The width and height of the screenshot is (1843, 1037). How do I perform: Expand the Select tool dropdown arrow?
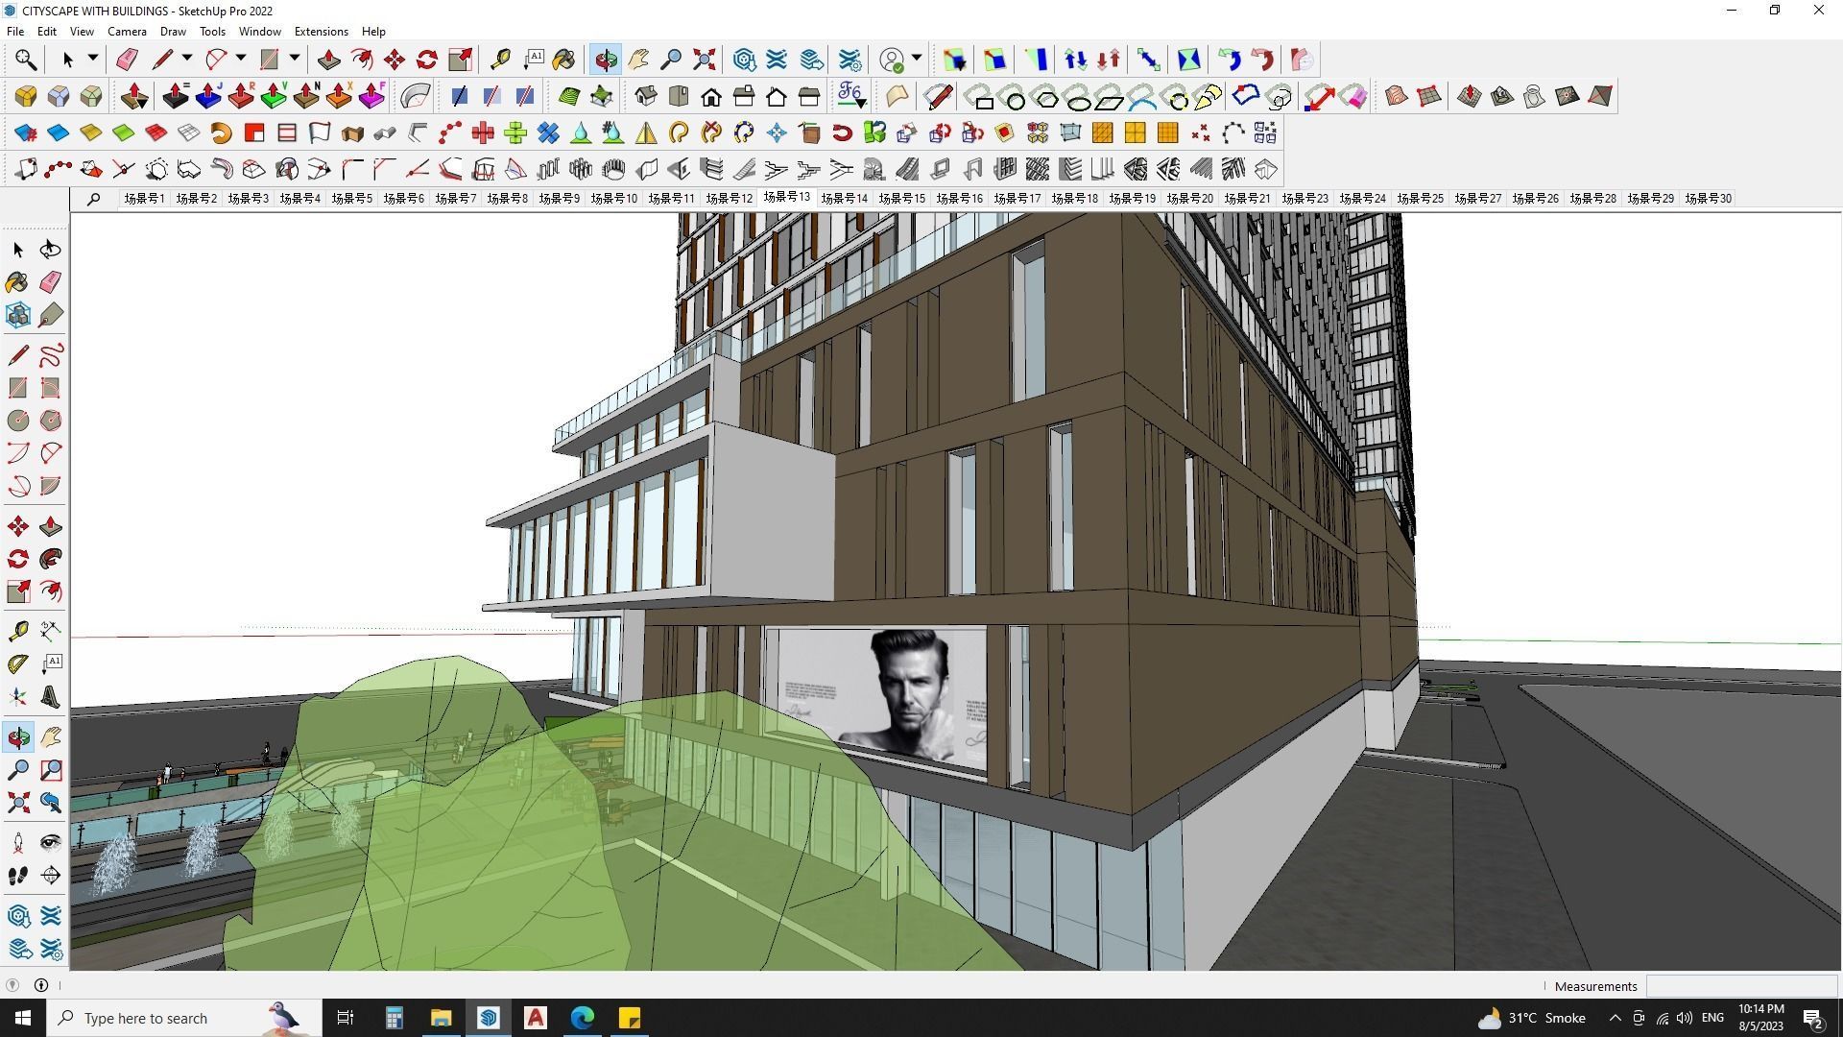(93, 59)
